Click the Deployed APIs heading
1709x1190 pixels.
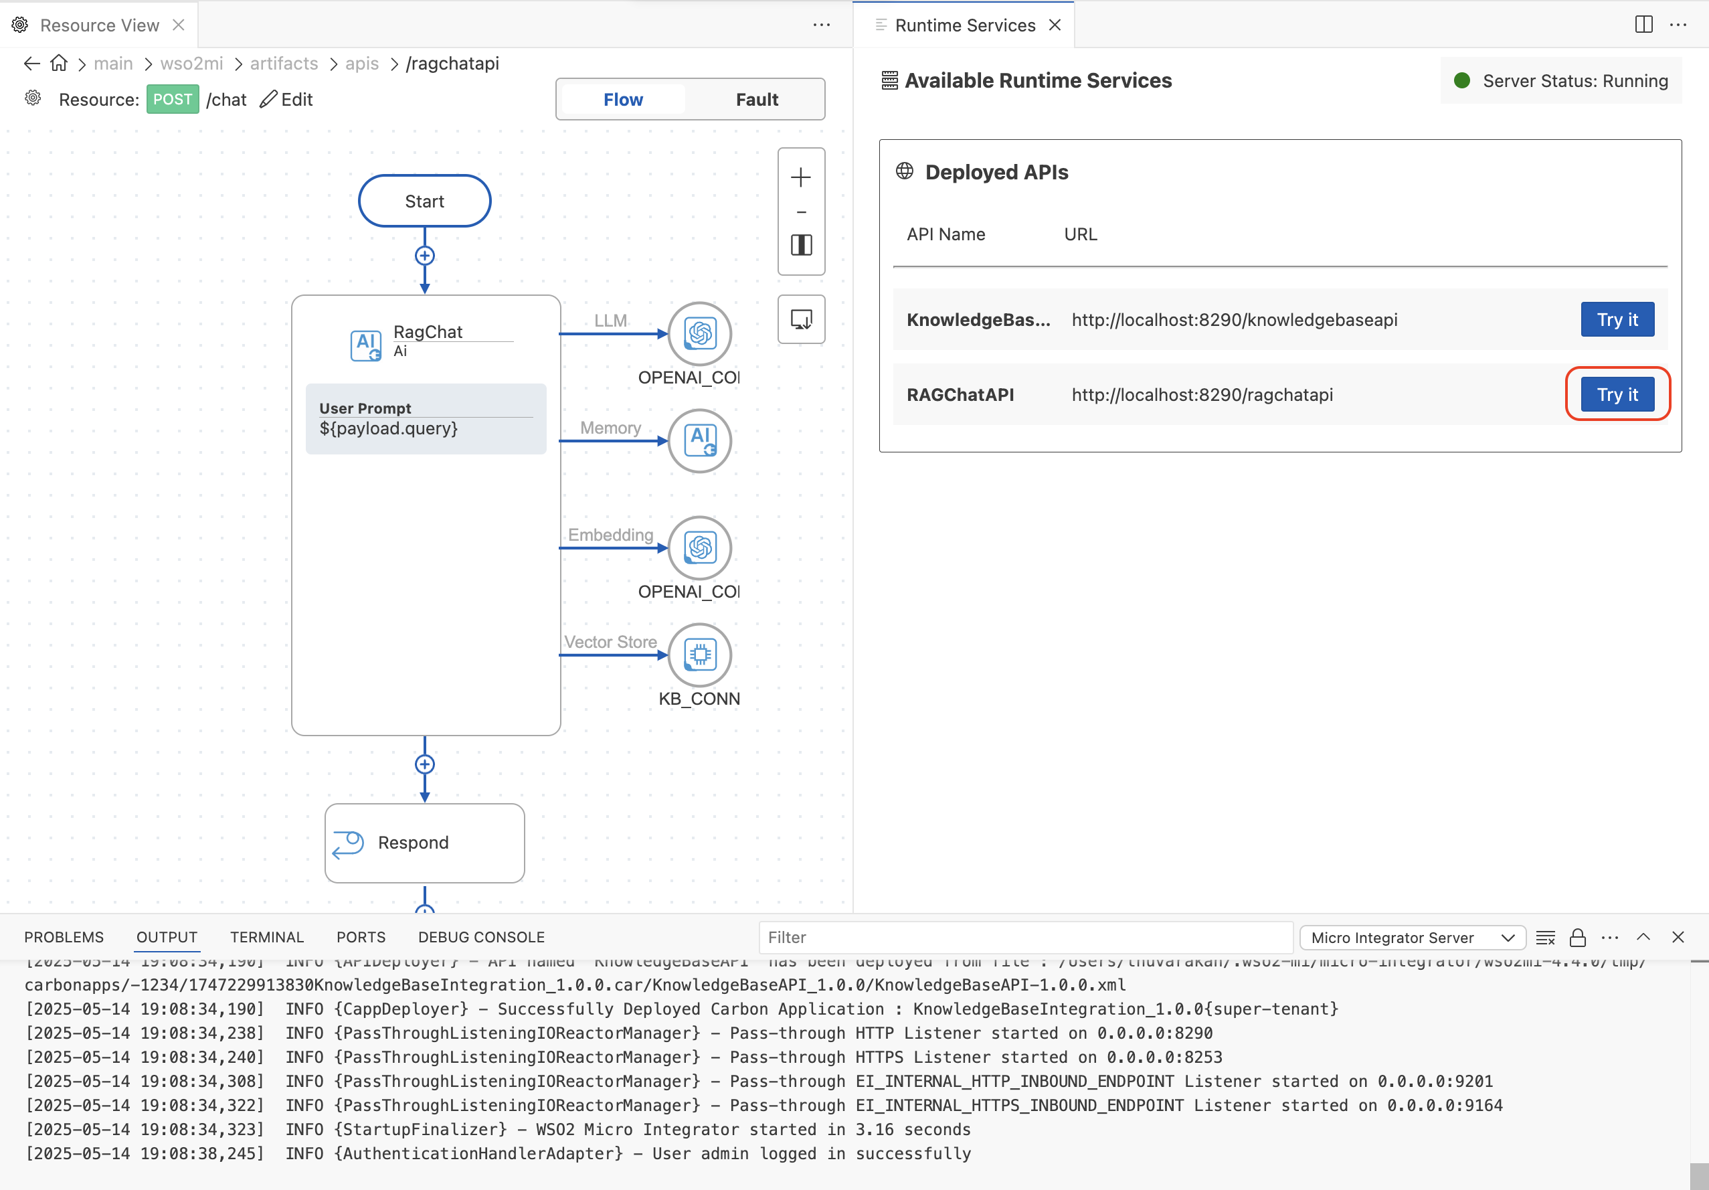(996, 172)
